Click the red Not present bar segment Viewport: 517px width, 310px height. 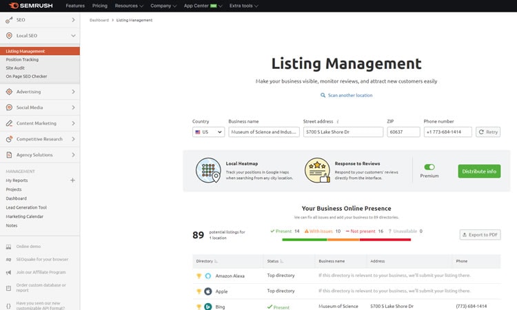pyautogui.click(x=385, y=240)
